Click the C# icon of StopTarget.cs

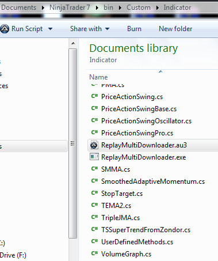point(94,193)
